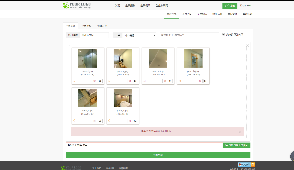Click the pano_d.jpg file name text
The height and width of the screenshot is (170, 294).
87,111
